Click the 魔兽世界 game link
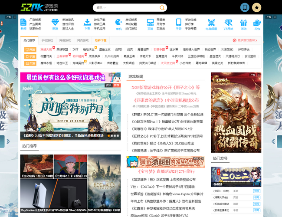The image size is (282, 217). 143,49
